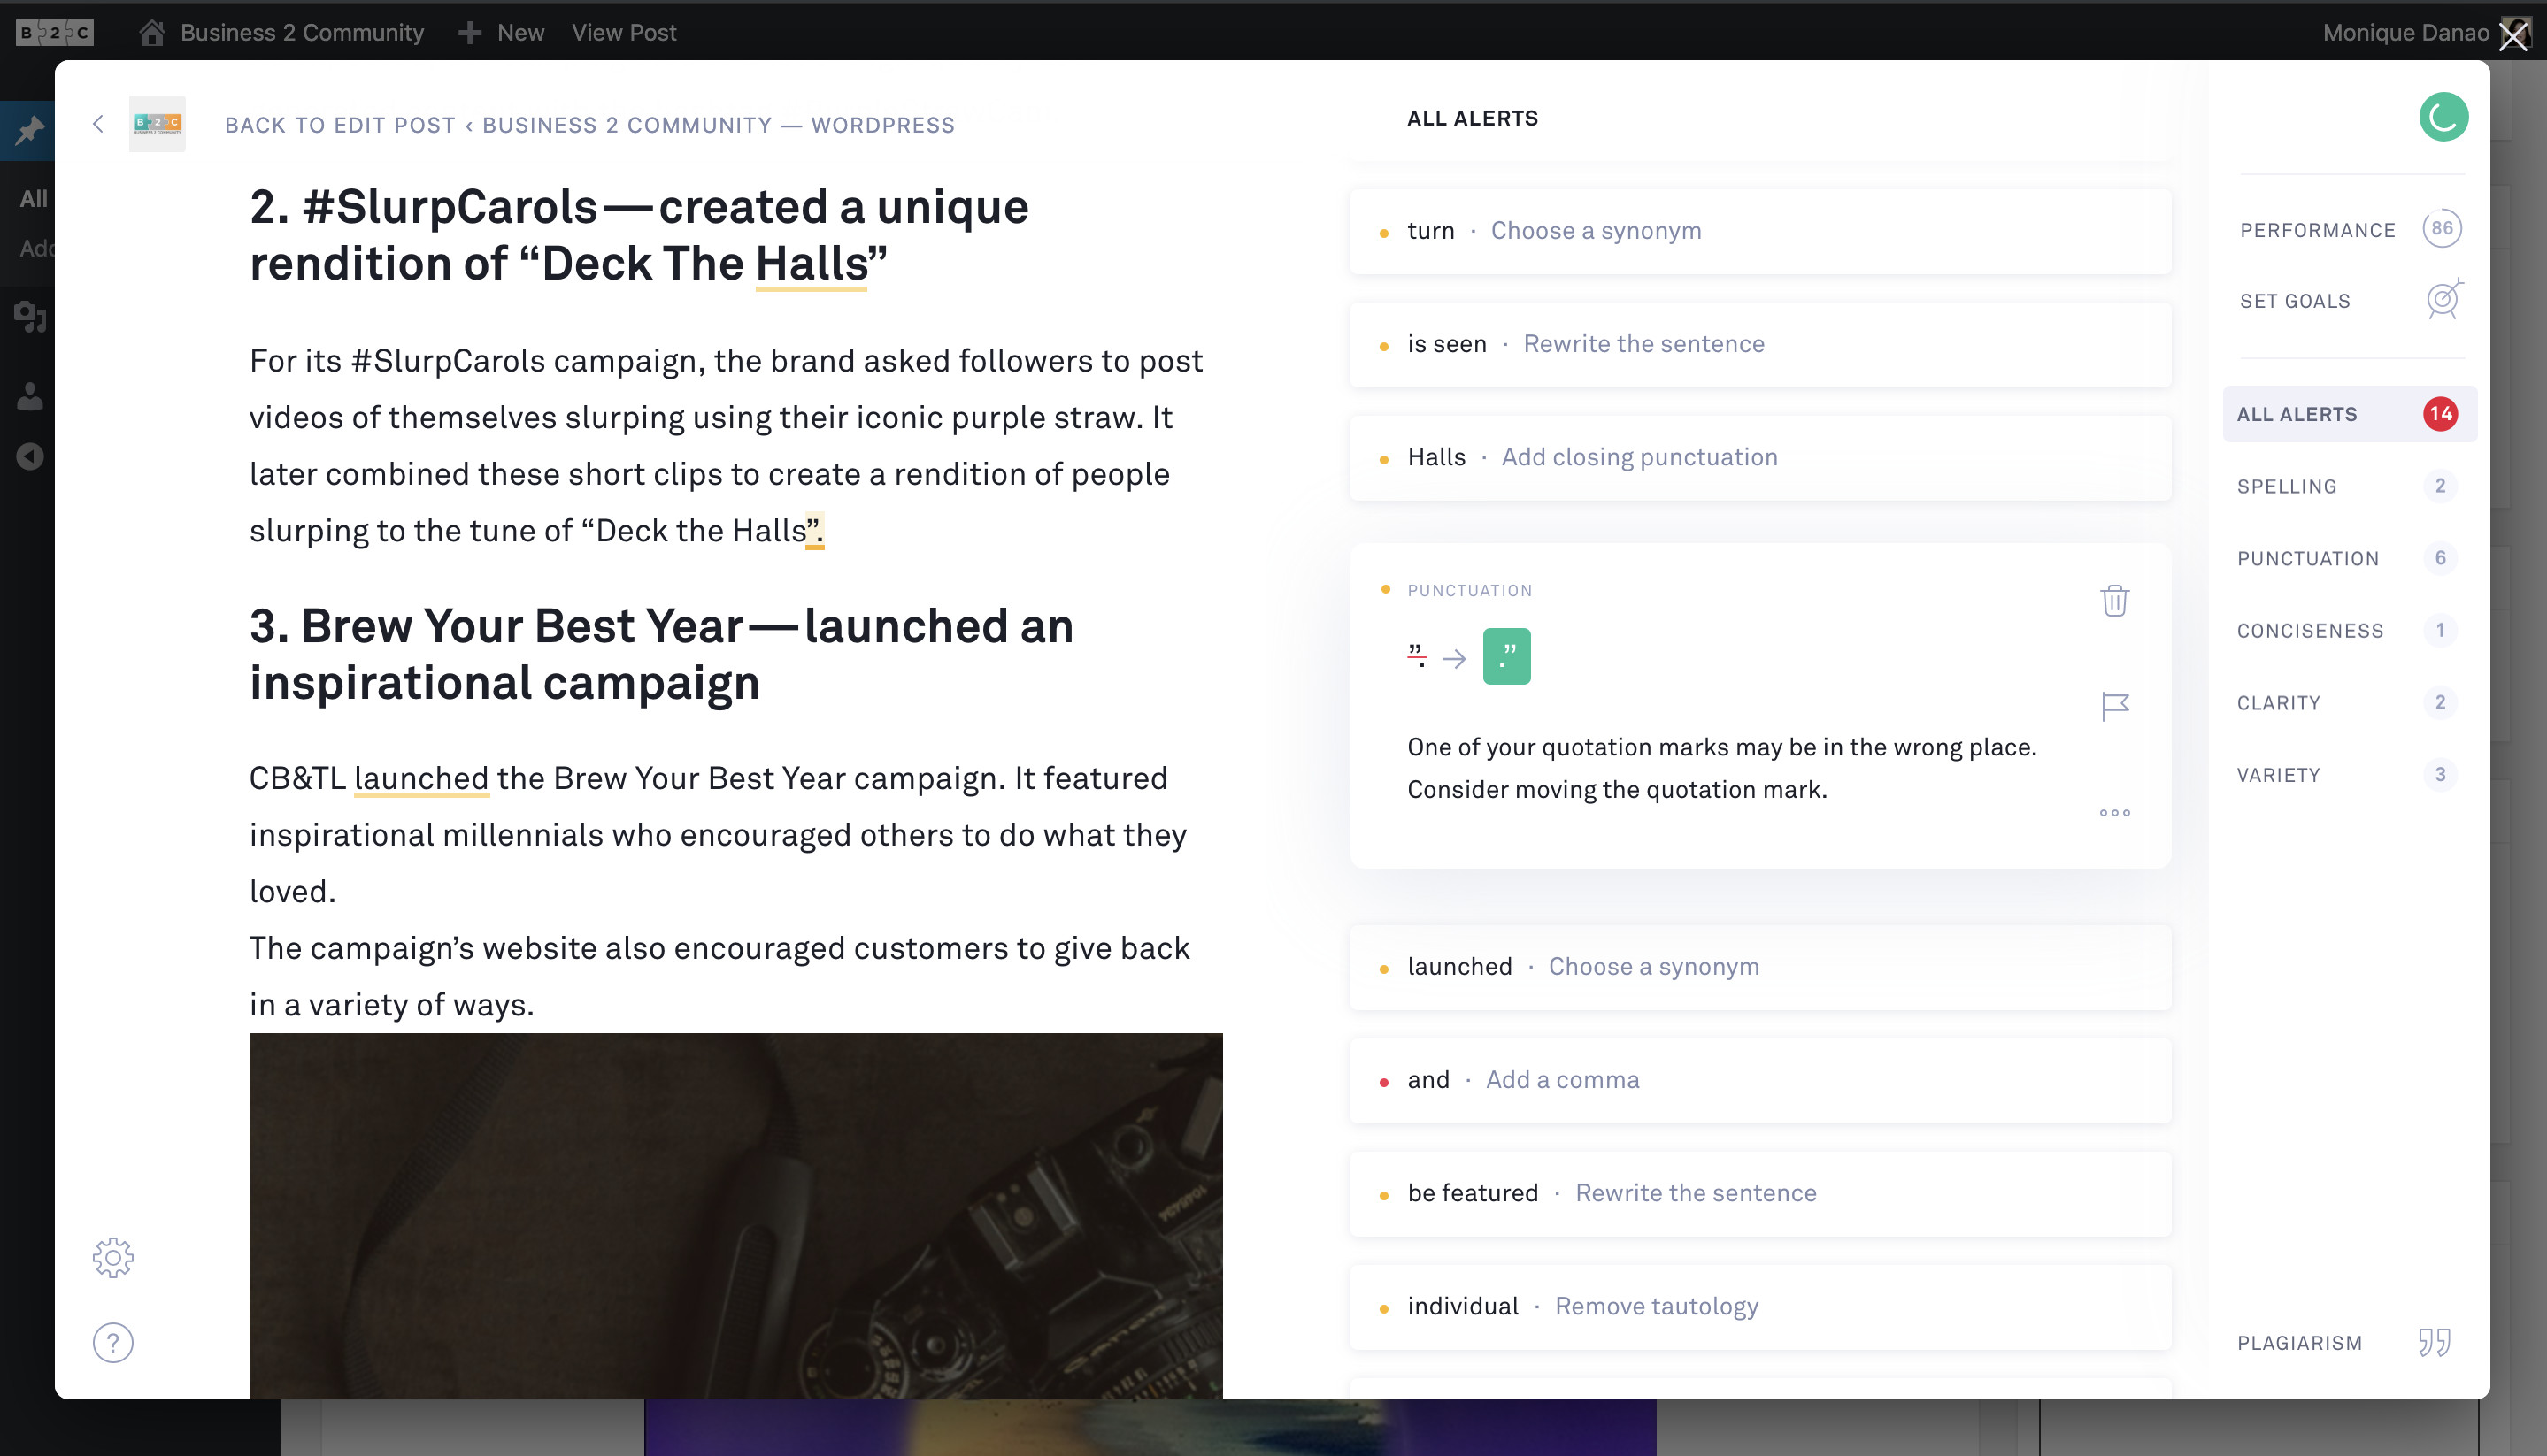Screen dimensions: 2547x1456
Task: Open the settings gear icon
Action: [x=113, y=1257]
